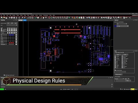Uncheck Shapes in the Find filter
This screenshot has height=103, width=138.
tap(122, 58)
